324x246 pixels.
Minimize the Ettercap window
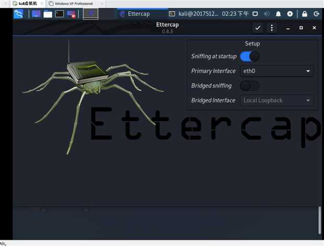pyautogui.click(x=288, y=28)
